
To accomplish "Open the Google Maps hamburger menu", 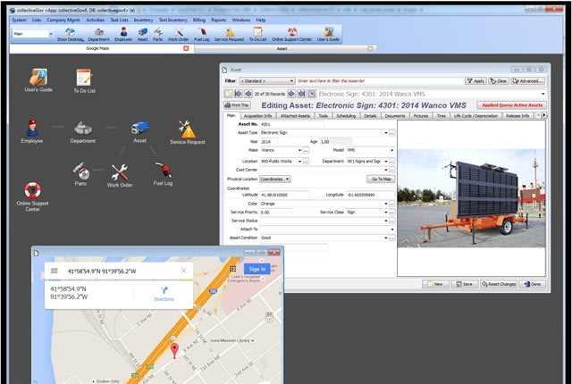I will [x=55, y=270].
